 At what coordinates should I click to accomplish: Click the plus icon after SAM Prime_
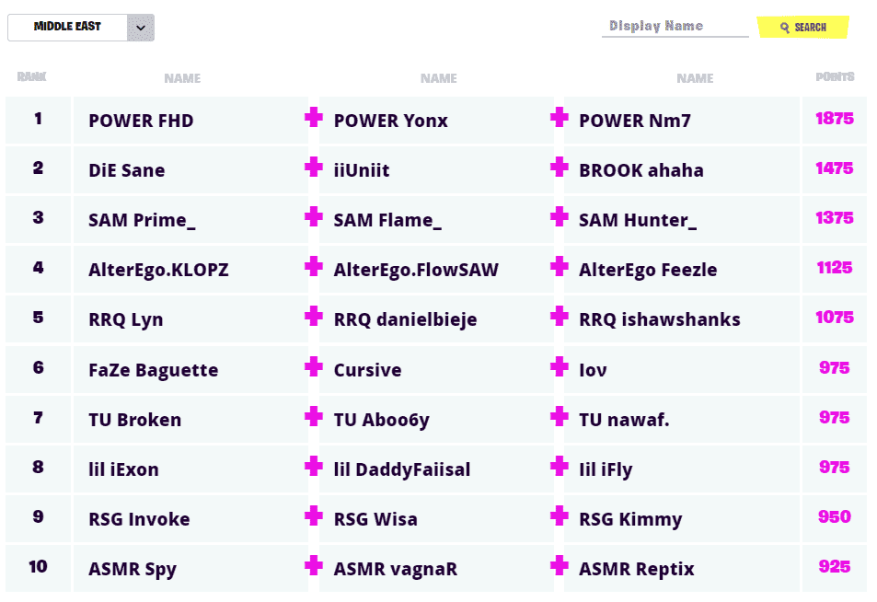coord(314,217)
